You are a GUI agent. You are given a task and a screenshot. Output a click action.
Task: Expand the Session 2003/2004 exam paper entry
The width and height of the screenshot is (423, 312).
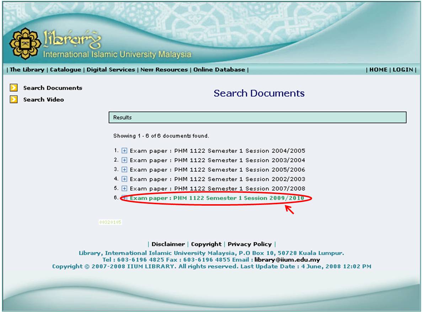[x=124, y=160]
